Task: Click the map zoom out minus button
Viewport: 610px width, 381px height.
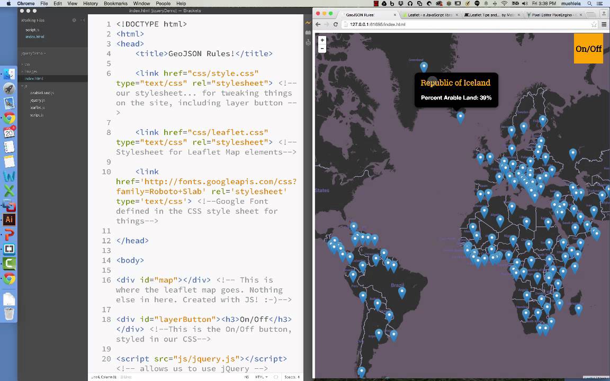Action: (x=322, y=48)
